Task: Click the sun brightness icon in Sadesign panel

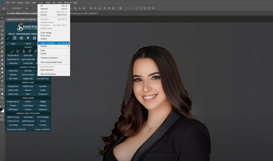Action: (28, 38)
